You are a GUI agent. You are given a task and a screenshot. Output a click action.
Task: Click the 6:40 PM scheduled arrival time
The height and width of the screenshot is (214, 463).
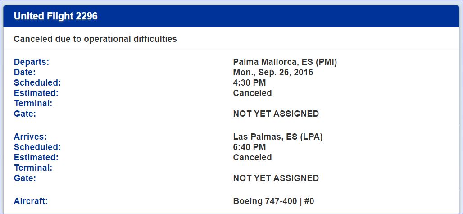(x=250, y=147)
